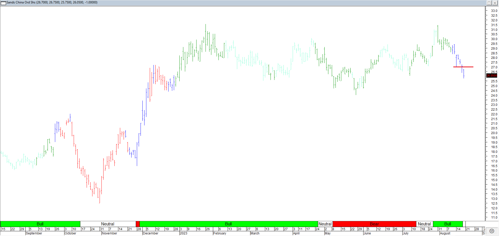Click the small red ribbon segment before December
The height and width of the screenshot is (236, 499).
coord(138,224)
